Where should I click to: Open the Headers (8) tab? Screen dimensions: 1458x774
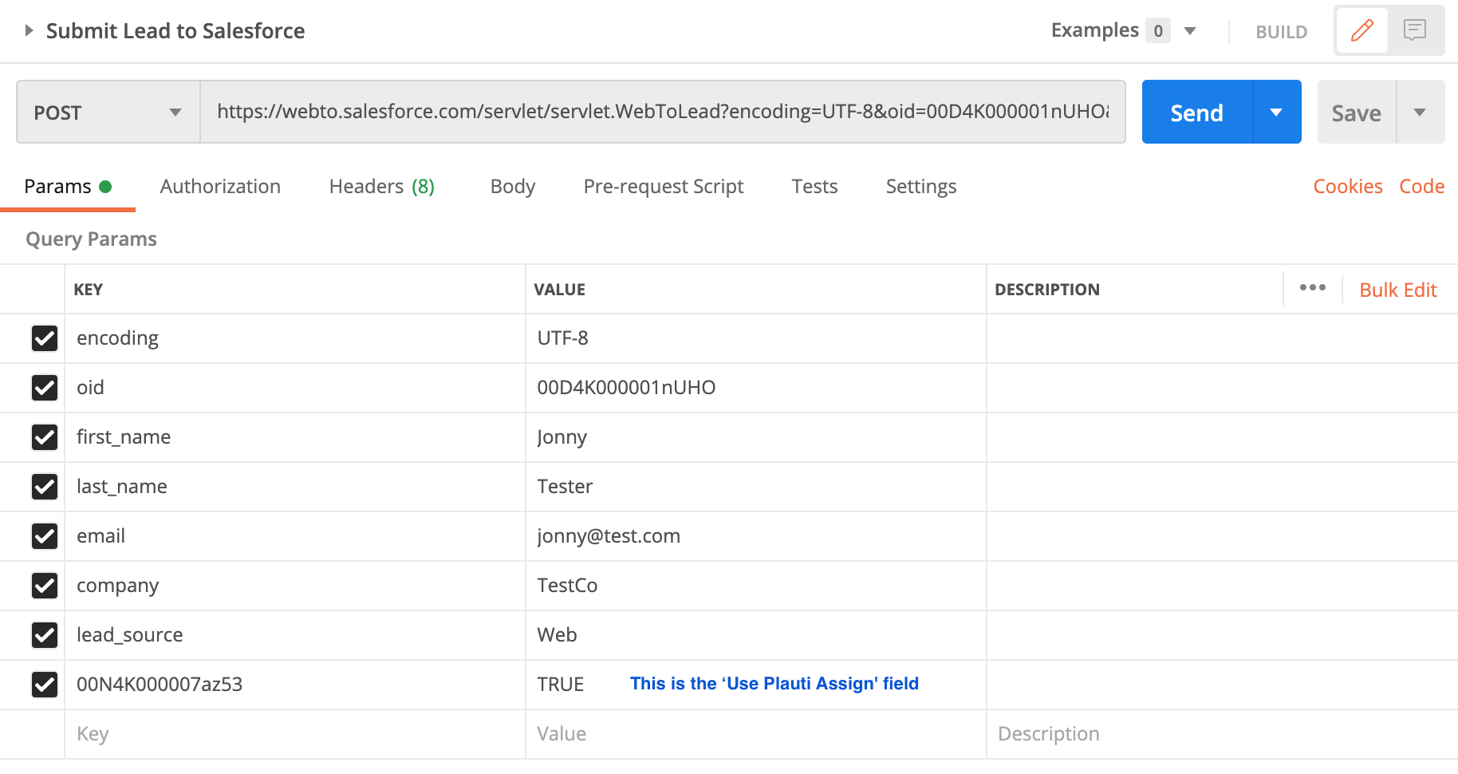382,187
